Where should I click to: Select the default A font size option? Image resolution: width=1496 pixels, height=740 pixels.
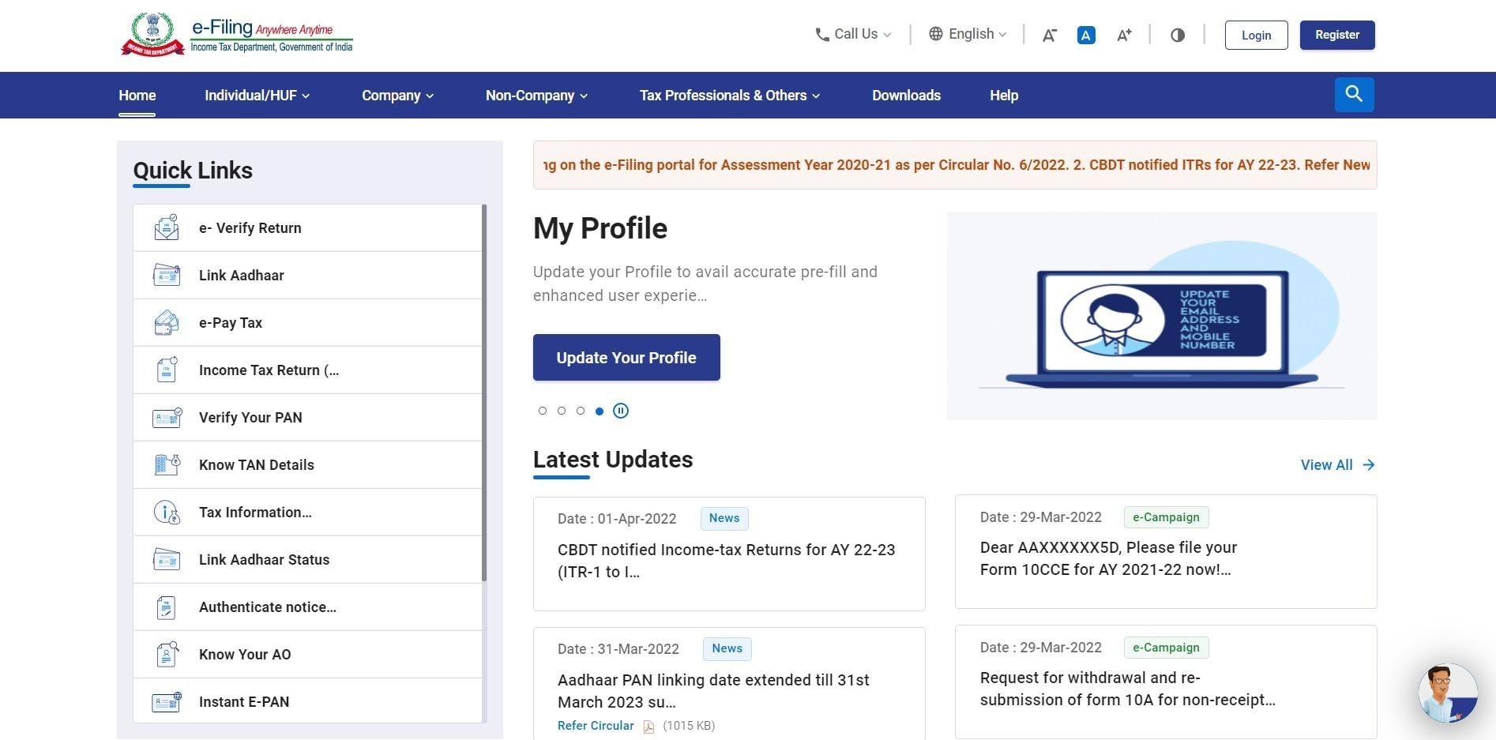tap(1085, 35)
